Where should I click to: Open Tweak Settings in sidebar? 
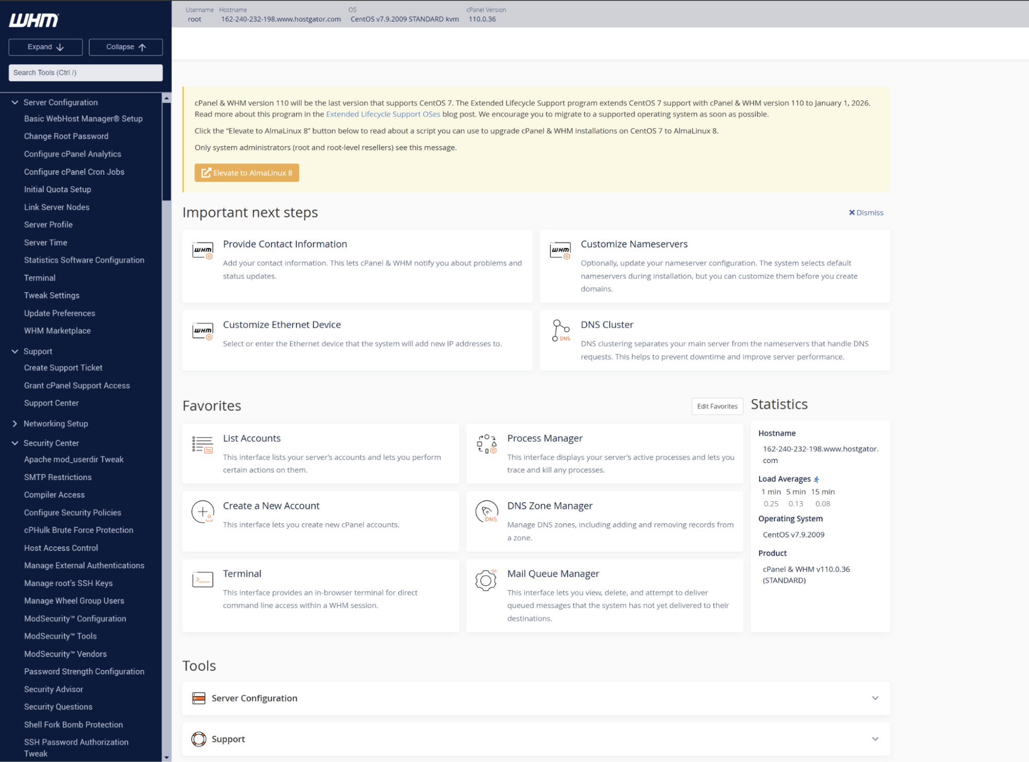(51, 295)
